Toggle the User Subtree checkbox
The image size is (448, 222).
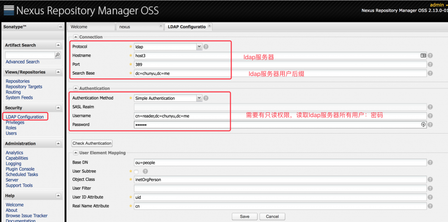coord(136,172)
